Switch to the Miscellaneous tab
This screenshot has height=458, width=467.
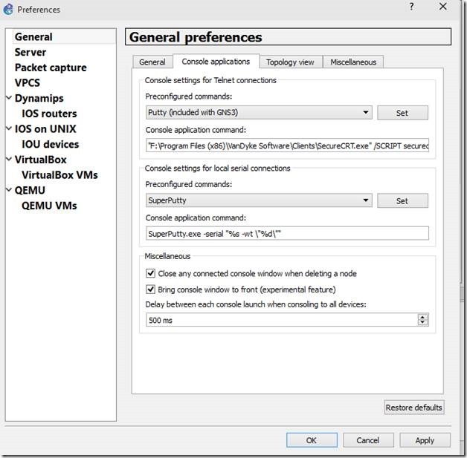coord(353,62)
